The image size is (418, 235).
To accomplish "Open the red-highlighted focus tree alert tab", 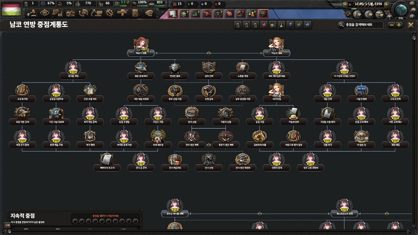I will 263,13.
